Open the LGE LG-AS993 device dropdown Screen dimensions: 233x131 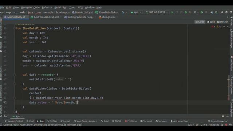tap(157, 12)
